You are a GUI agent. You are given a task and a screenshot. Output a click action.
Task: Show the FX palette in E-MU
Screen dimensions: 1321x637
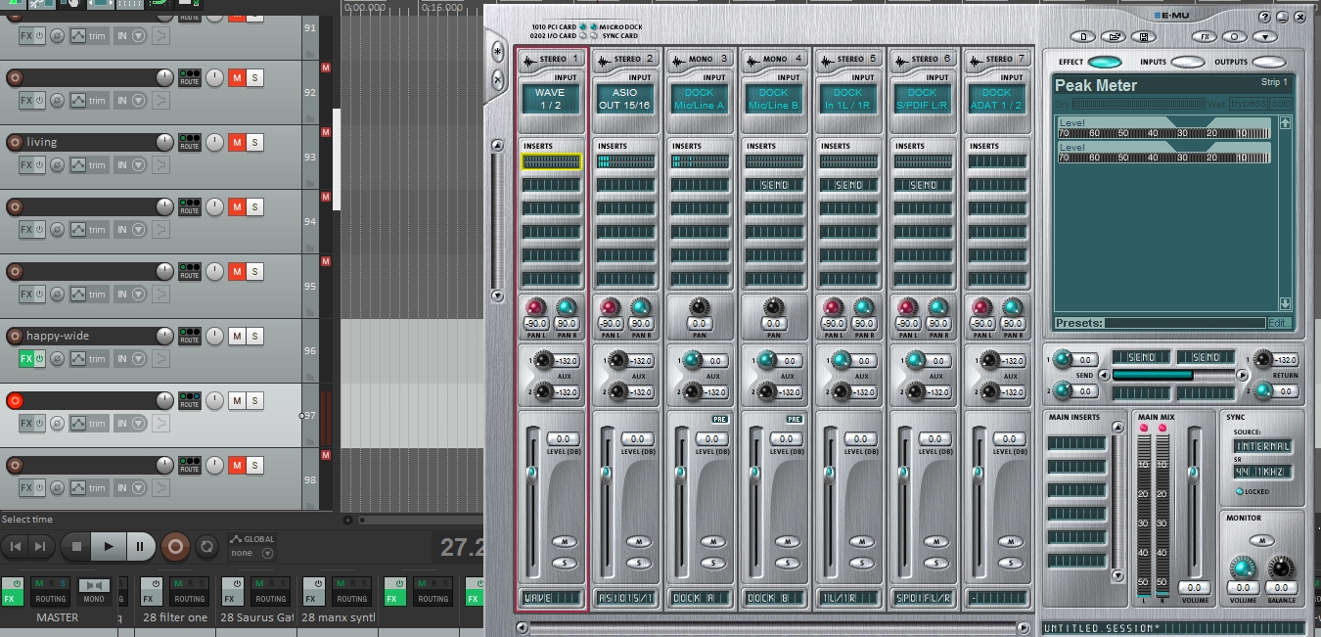point(1205,37)
